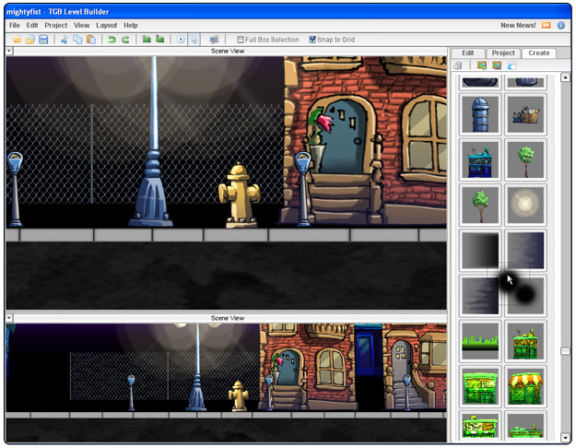The width and height of the screenshot is (576, 448).
Task: Select the green grass skyline thumbnail
Action: pyautogui.click(x=480, y=341)
